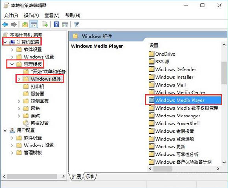Click the 本地计算机 策略 root icon
Screen dimensions: 228x188
pyautogui.click(x=6, y=35)
